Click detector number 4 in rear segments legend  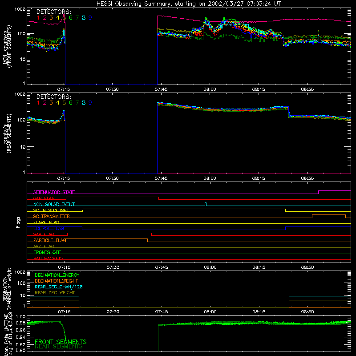coord(58,103)
